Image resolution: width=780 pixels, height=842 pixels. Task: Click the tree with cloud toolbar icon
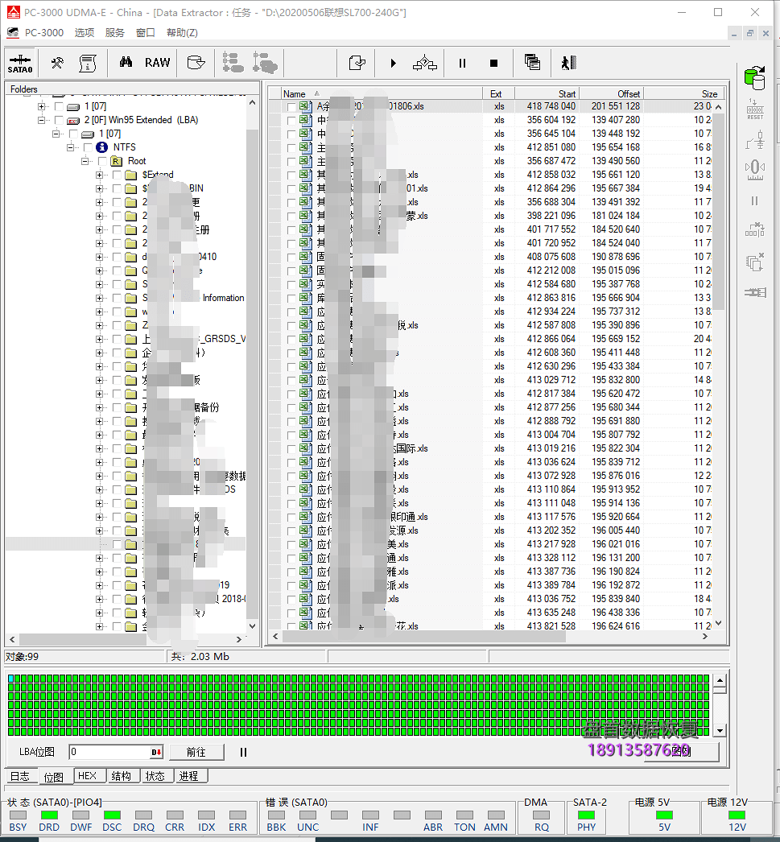coord(265,63)
